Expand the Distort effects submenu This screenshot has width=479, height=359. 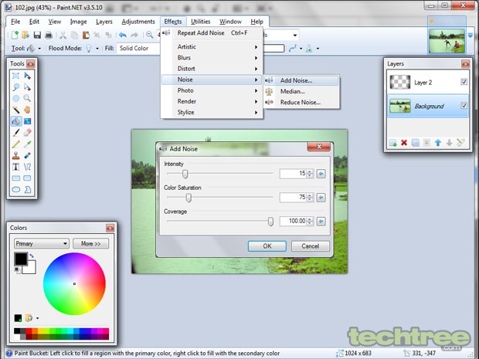click(212, 69)
